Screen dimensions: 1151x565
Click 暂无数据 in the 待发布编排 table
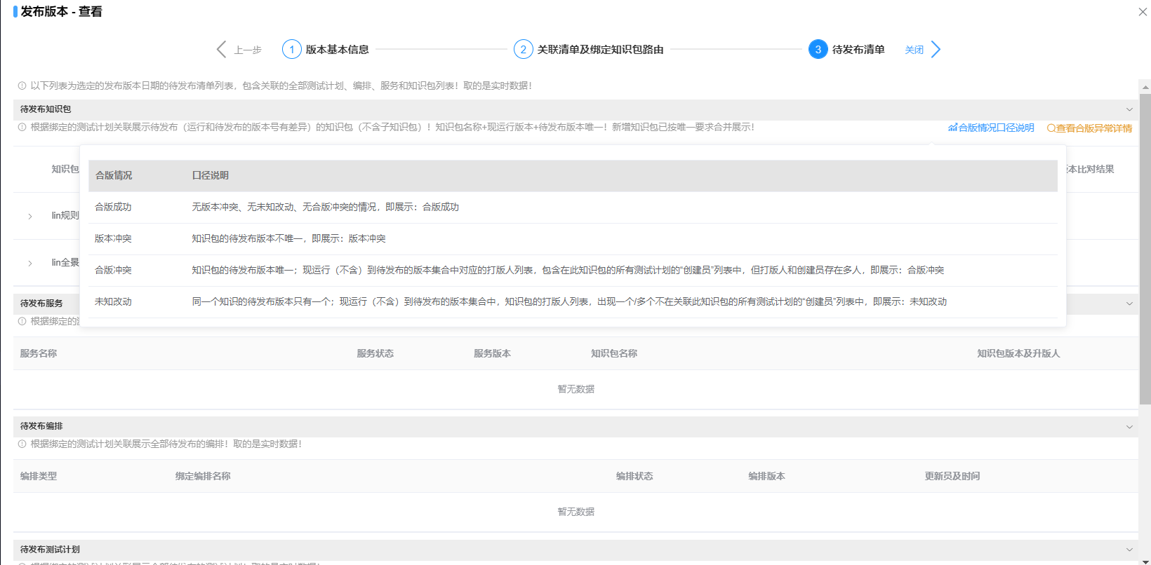(576, 512)
